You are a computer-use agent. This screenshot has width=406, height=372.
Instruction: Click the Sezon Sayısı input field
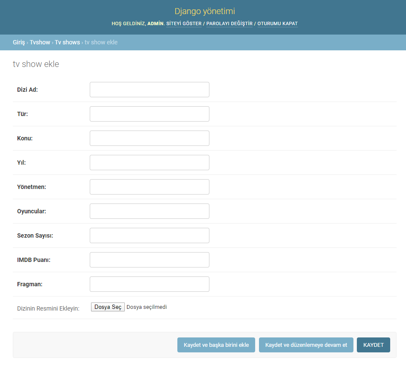tap(149, 235)
